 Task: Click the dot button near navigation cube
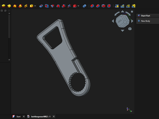(x=132, y=12)
